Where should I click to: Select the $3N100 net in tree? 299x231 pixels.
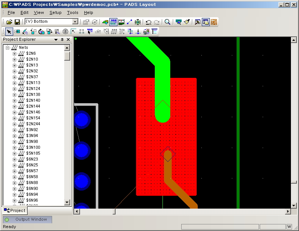pos(33,147)
